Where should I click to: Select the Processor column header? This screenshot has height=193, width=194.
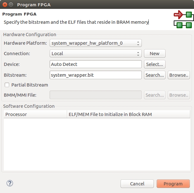click(x=35, y=114)
